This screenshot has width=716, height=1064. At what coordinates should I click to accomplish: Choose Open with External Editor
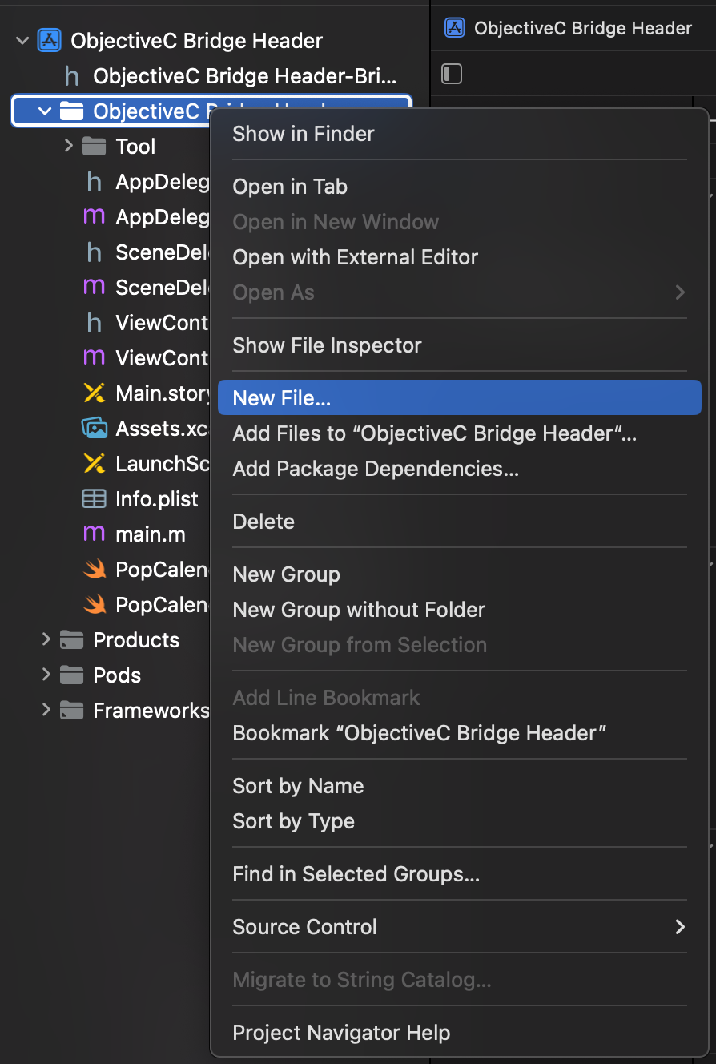pos(459,257)
